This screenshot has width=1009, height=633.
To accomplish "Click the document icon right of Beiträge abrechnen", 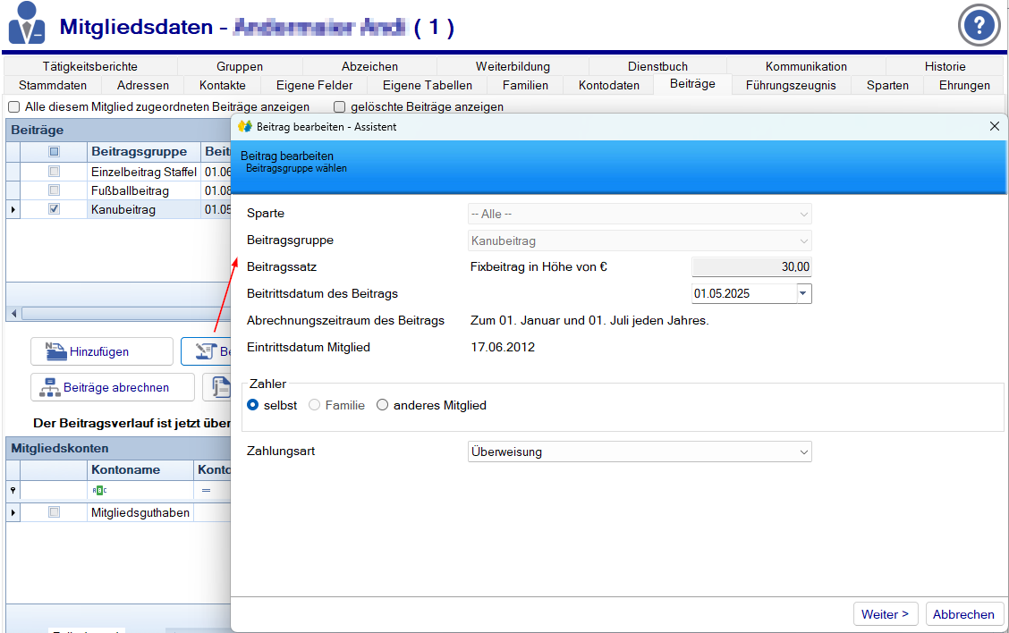I will point(220,388).
